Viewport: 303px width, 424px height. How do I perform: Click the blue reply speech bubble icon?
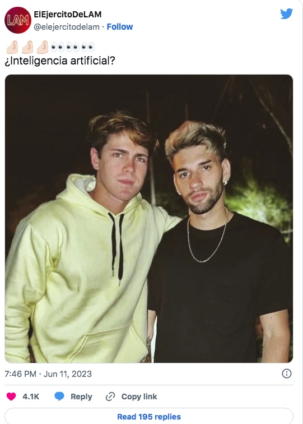coord(59,397)
